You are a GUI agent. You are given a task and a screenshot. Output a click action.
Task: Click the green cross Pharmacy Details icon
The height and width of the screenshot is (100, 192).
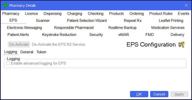5,5
